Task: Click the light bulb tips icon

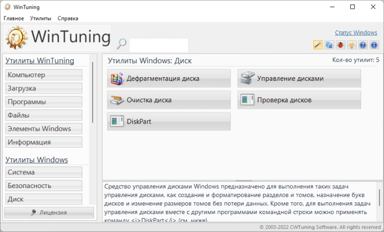Action: pyautogui.click(x=352, y=45)
